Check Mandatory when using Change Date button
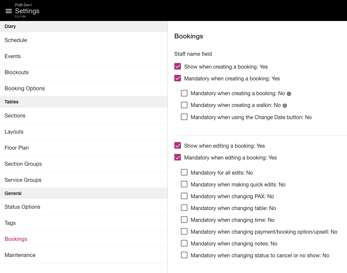The height and width of the screenshot is (273, 347). [x=184, y=117]
